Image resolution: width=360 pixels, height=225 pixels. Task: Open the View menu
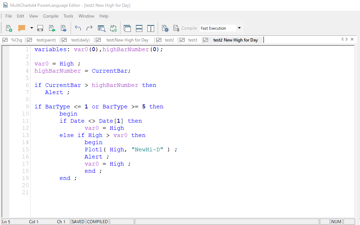click(x=33, y=16)
